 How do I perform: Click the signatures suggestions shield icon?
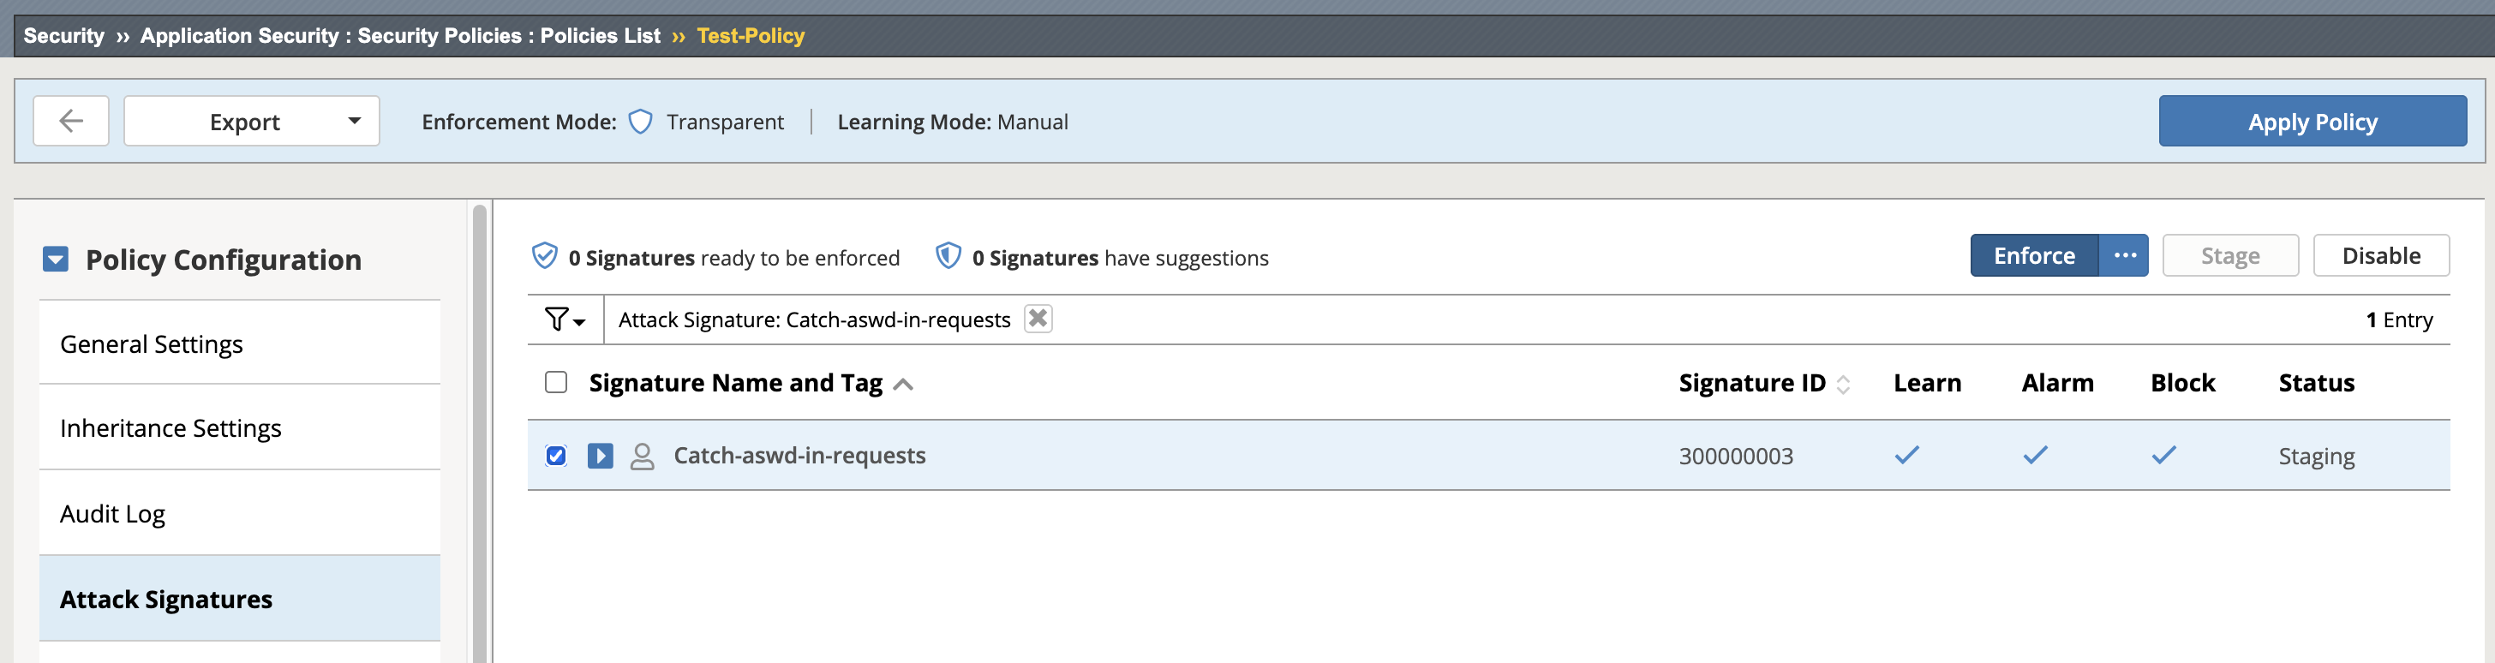coord(948,255)
